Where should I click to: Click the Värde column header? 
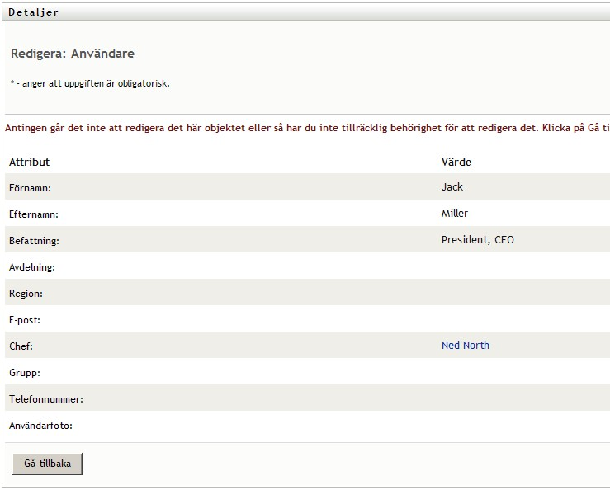(x=456, y=163)
